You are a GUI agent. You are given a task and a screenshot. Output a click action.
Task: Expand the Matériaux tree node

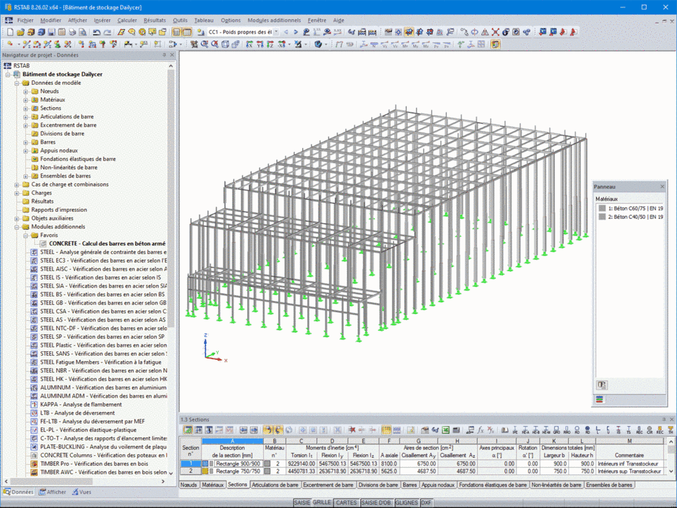tap(26, 100)
